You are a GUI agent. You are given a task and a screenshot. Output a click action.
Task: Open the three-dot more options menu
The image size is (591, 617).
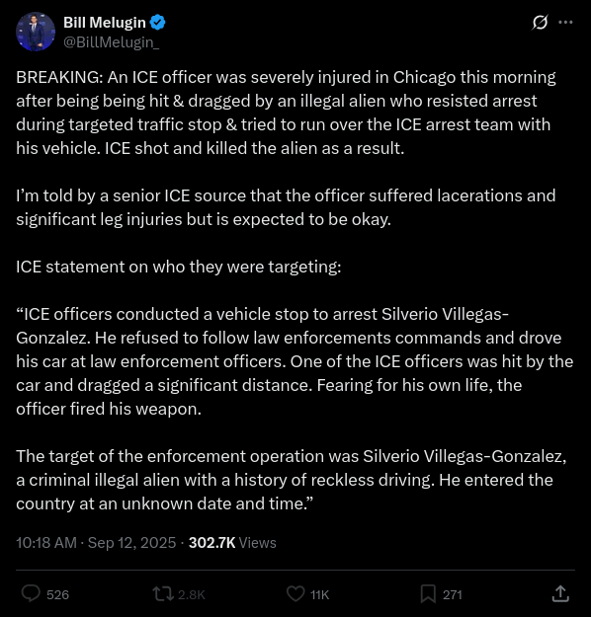point(565,22)
